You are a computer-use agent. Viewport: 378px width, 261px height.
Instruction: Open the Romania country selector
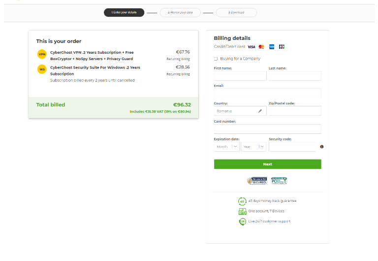point(240,111)
